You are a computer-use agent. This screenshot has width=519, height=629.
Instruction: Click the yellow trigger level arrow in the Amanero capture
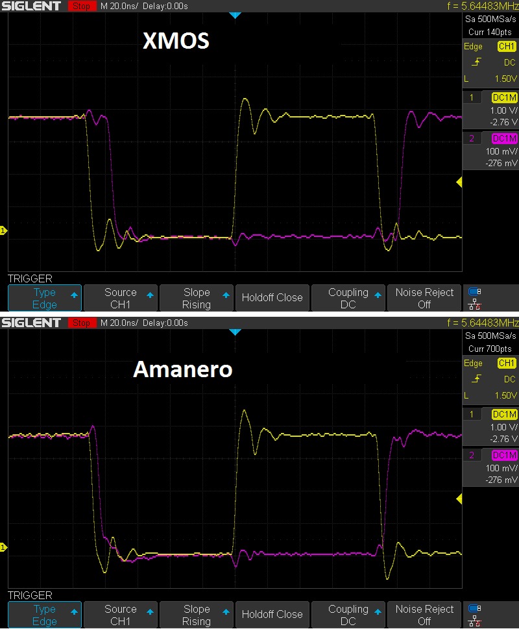(459, 499)
